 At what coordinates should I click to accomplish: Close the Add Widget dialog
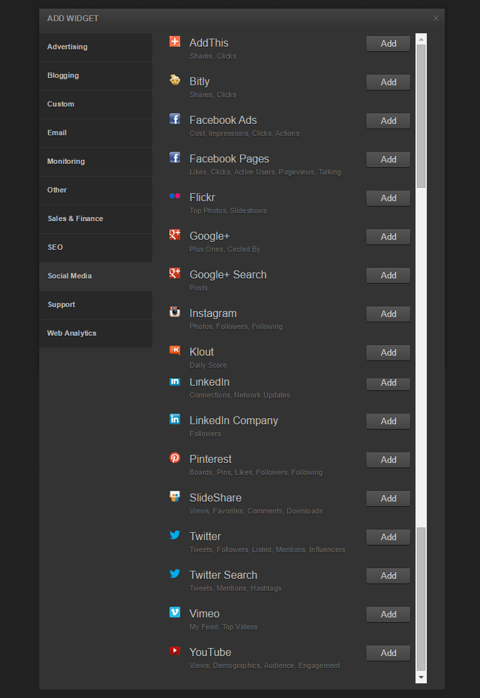coord(436,18)
